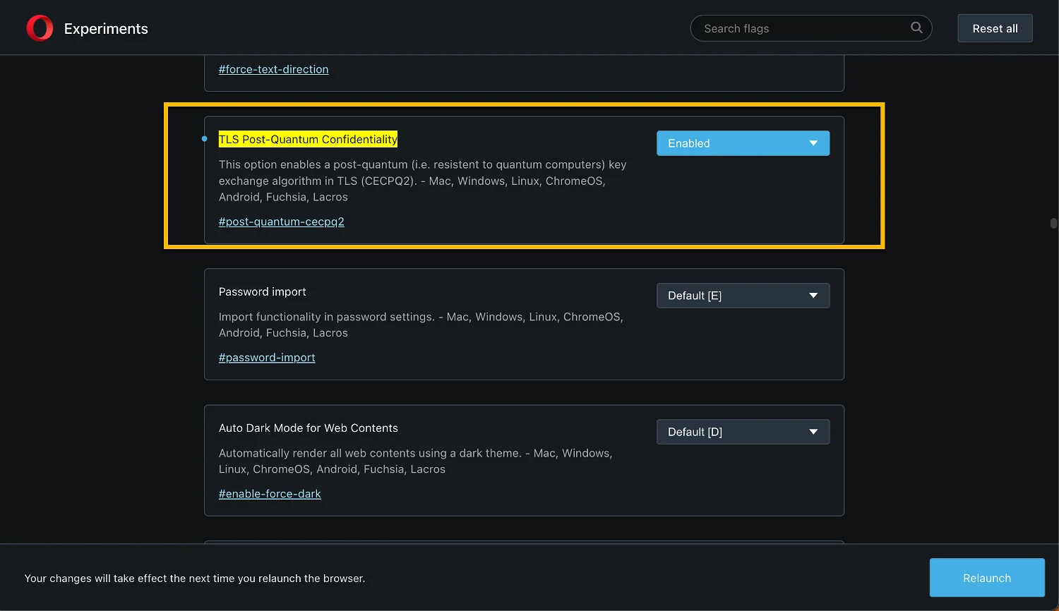Click the arrow on Enabled dropdown
The height and width of the screenshot is (611, 1059).
pyautogui.click(x=813, y=143)
